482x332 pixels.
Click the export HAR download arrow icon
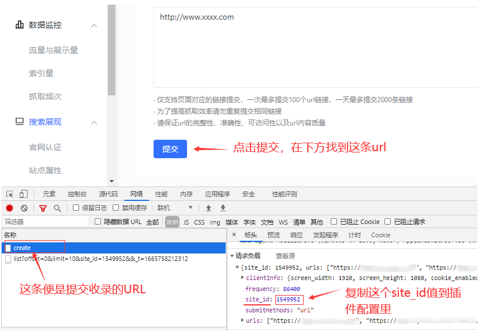[223, 208]
